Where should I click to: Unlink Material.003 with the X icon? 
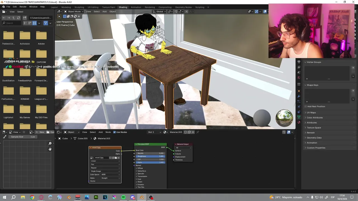193,132
